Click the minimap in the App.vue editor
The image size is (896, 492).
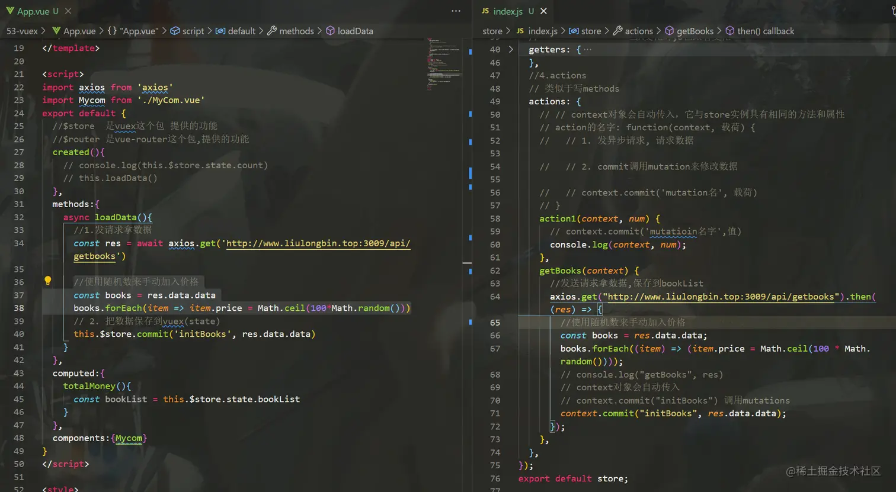coord(444,65)
